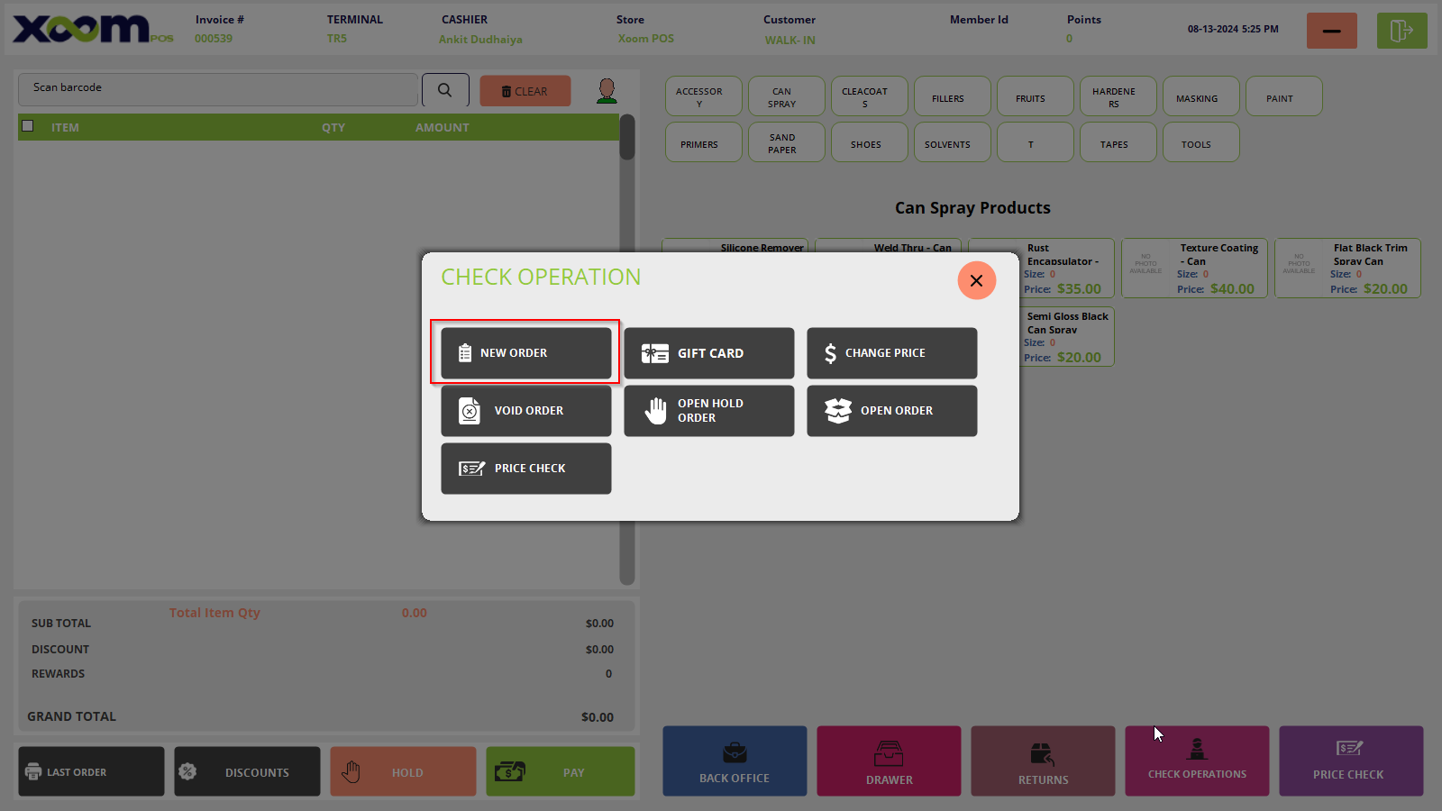
Task: Click the red minimize dash button
Action: click(x=1331, y=31)
